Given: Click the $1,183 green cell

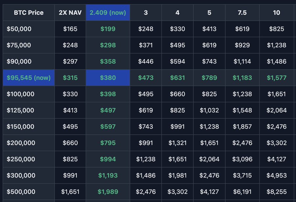Looking at the screenshot, I should [x=242, y=78].
